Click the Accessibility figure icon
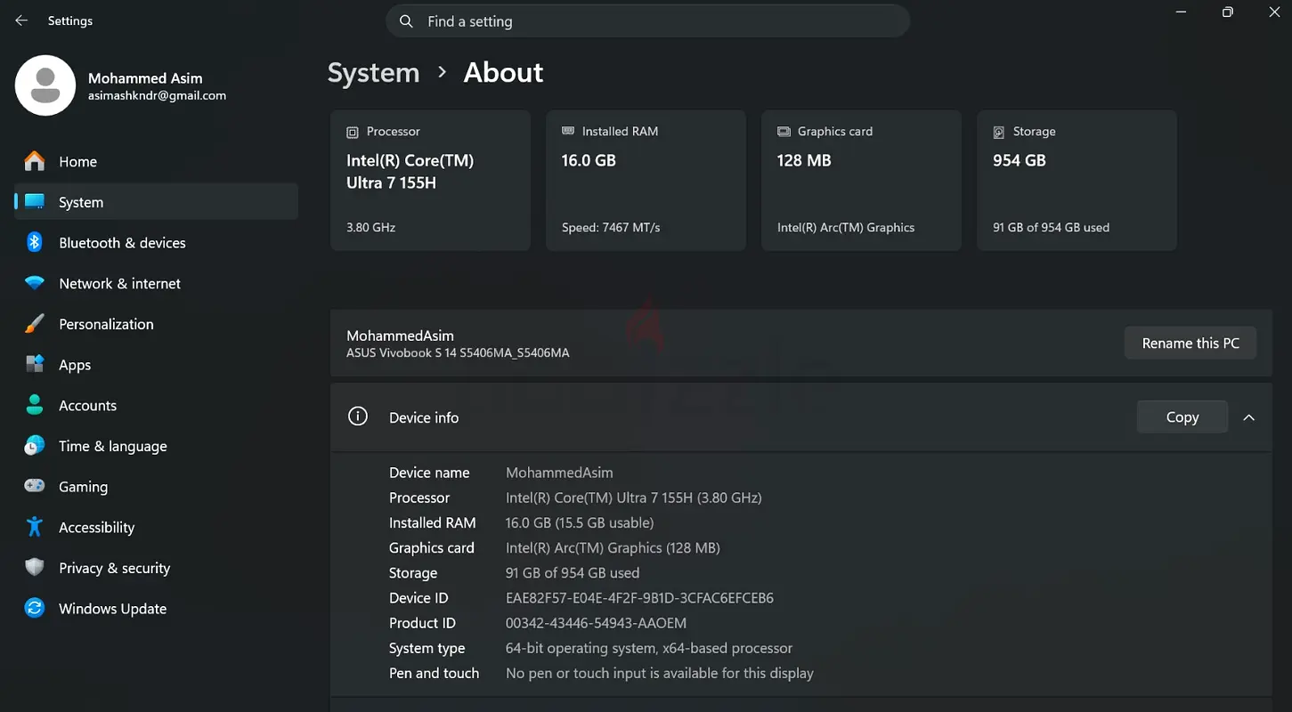Image resolution: width=1292 pixels, height=712 pixels. [35, 527]
